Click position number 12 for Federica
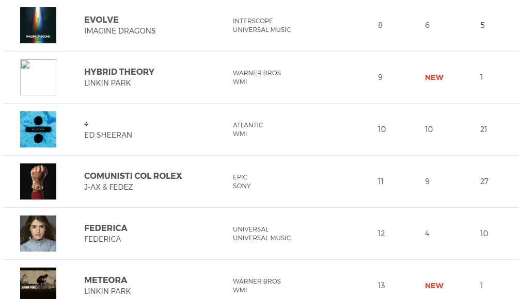The image size is (519, 299). point(381,234)
